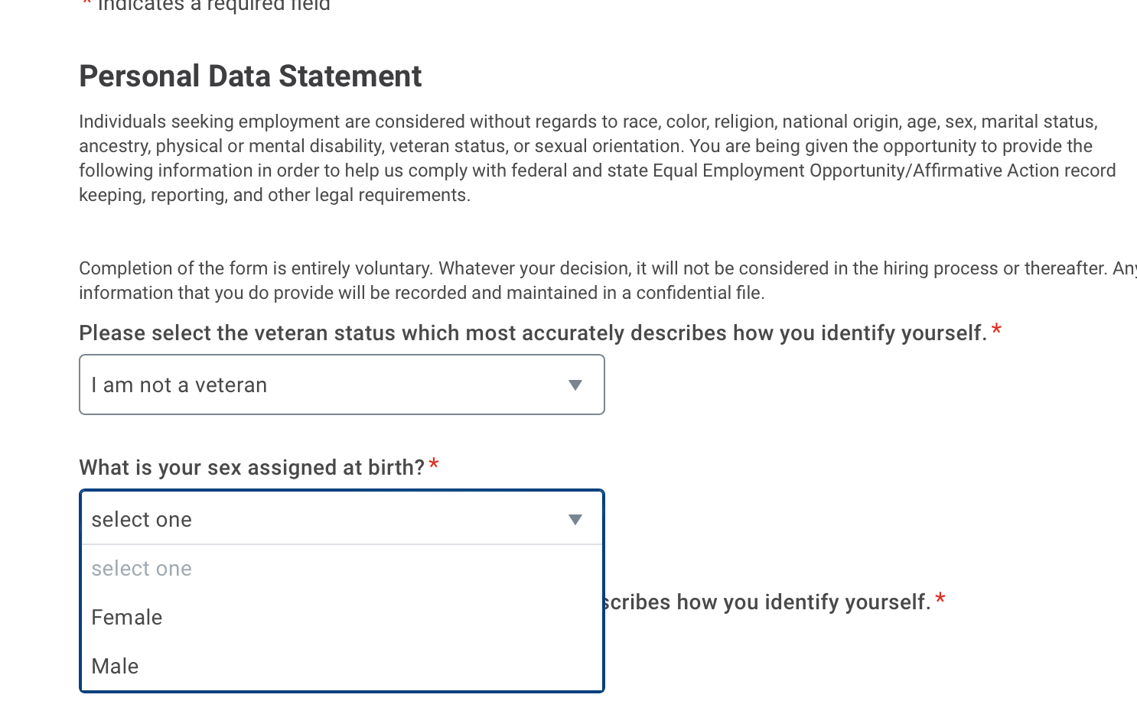Click the line ending 'maintained in a confidential file.'
Viewport: 1137px width, 727px height.
(422, 294)
